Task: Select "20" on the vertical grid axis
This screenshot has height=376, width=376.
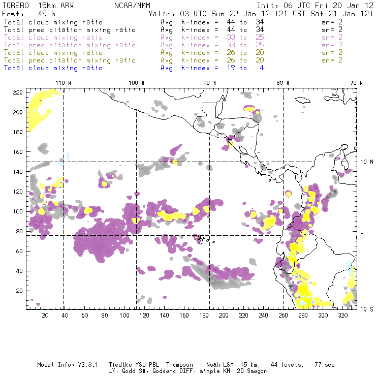Action: click(19, 291)
